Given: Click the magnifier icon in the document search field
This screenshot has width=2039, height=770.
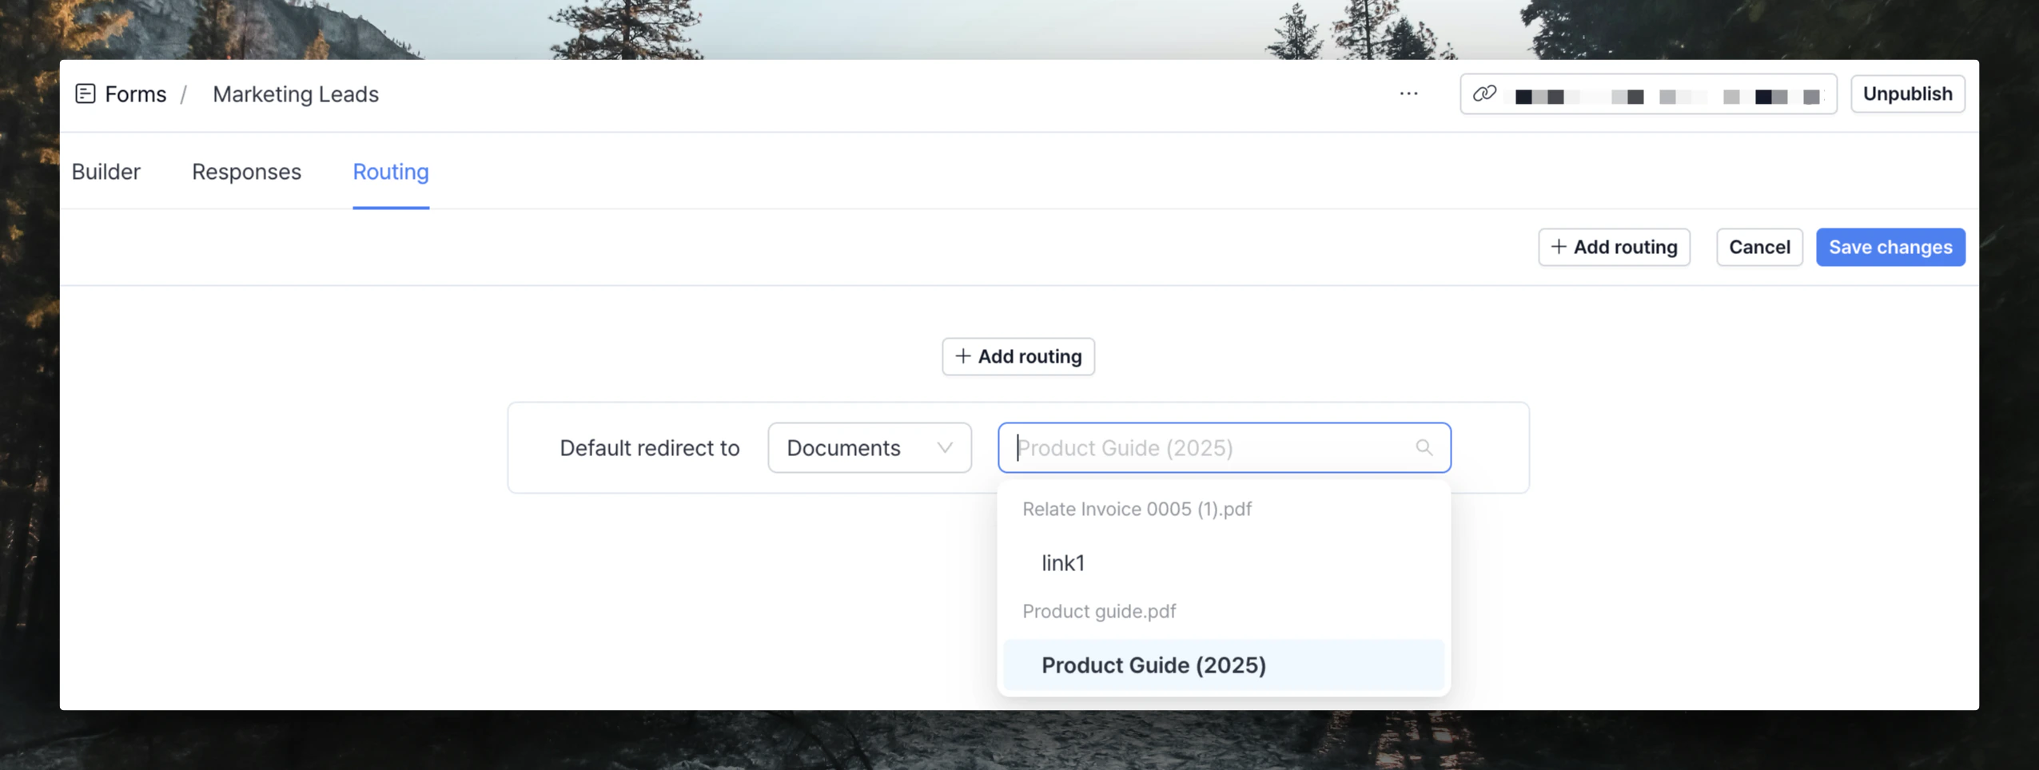Looking at the screenshot, I should tap(1424, 447).
